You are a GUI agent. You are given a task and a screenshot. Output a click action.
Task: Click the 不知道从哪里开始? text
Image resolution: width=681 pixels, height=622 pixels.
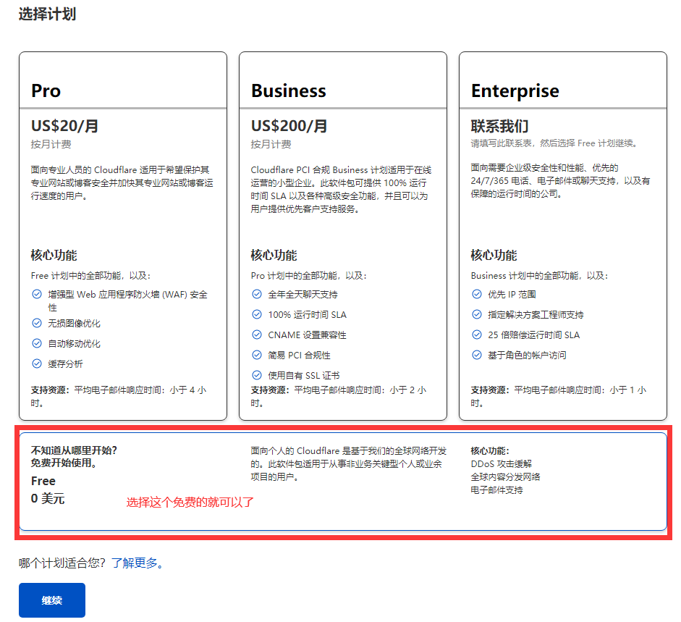pos(74,450)
